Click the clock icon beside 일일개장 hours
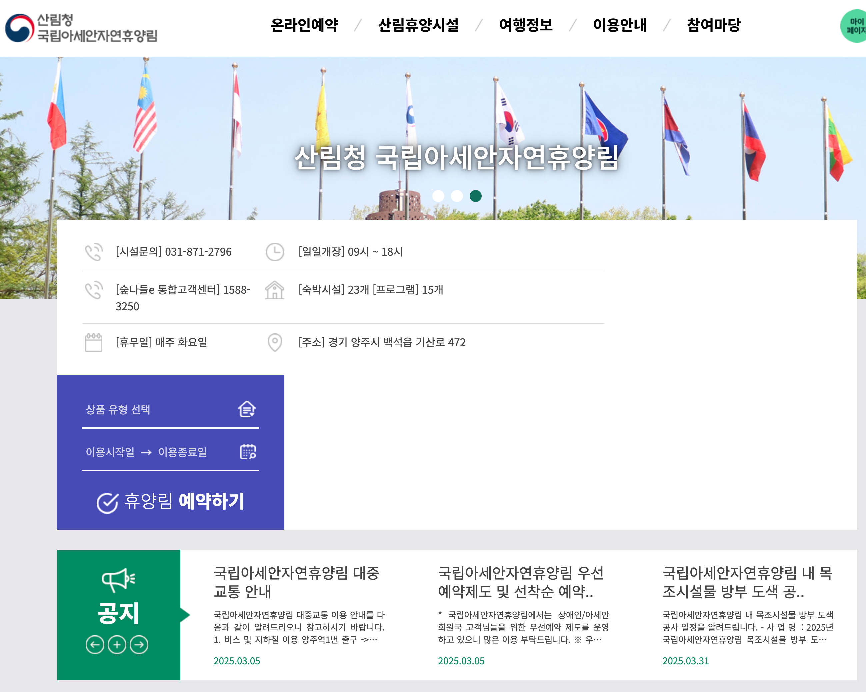 pyautogui.click(x=275, y=251)
